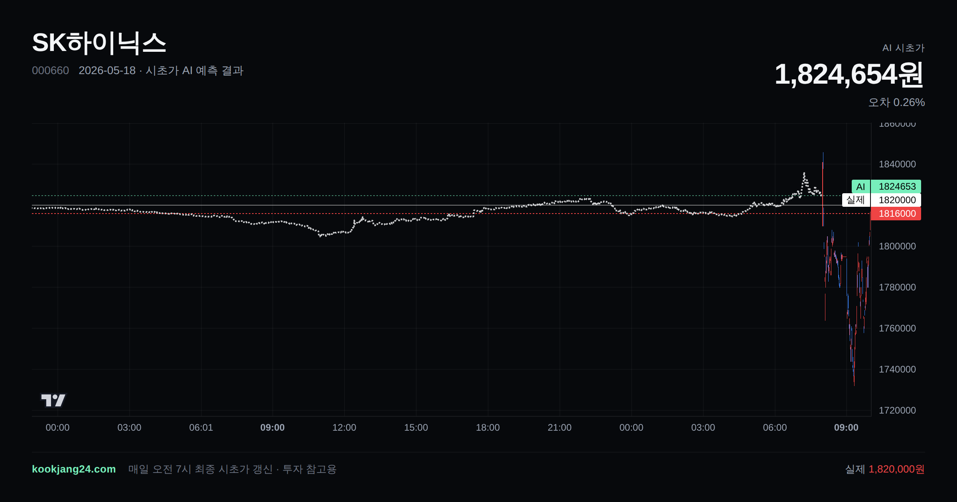Click the final bold 09:00 time label
Image resolution: width=957 pixels, height=502 pixels.
point(846,427)
